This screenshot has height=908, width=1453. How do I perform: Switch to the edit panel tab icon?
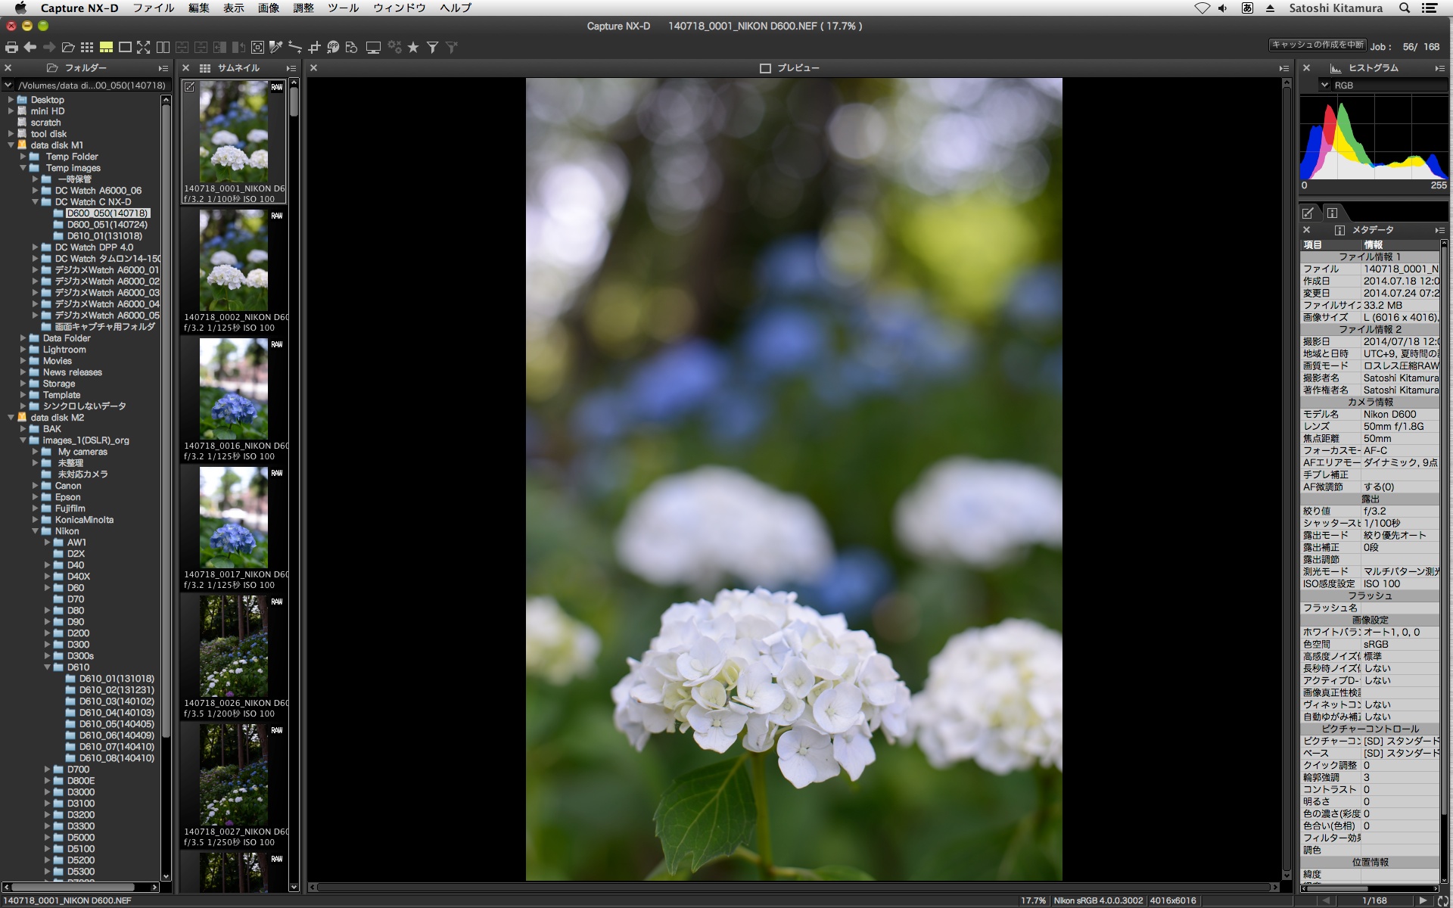tap(1308, 213)
